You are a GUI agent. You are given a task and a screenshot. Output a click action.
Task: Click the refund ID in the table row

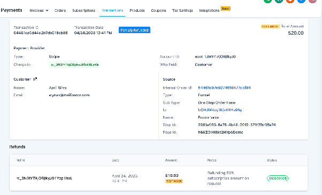point(44,178)
